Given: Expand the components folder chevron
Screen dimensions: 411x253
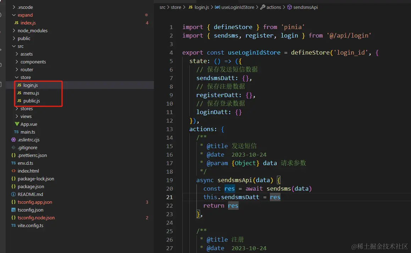Looking at the screenshot, I should [17, 62].
